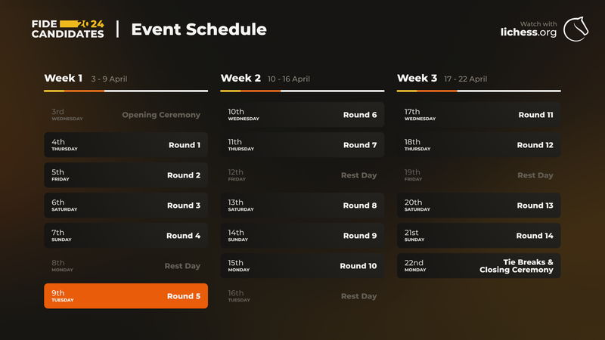This screenshot has width=605, height=340.
Task: Open Tie Breaks & Closing Ceremony entry
Action: click(479, 266)
